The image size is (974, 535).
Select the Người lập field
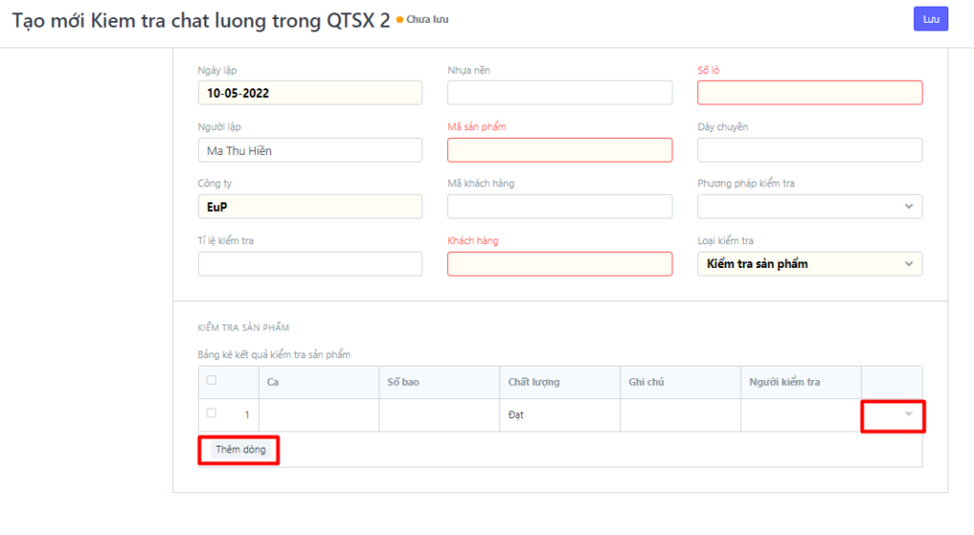click(x=310, y=150)
